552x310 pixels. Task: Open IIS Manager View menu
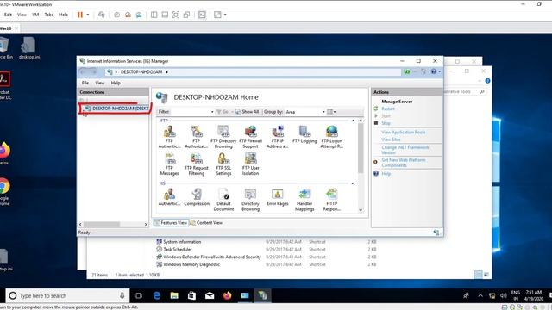coord(100,83)
